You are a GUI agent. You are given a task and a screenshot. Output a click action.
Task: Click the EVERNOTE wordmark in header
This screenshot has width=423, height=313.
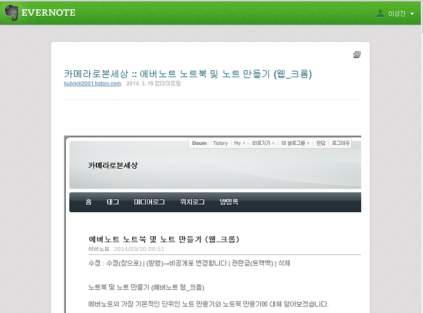48,13
